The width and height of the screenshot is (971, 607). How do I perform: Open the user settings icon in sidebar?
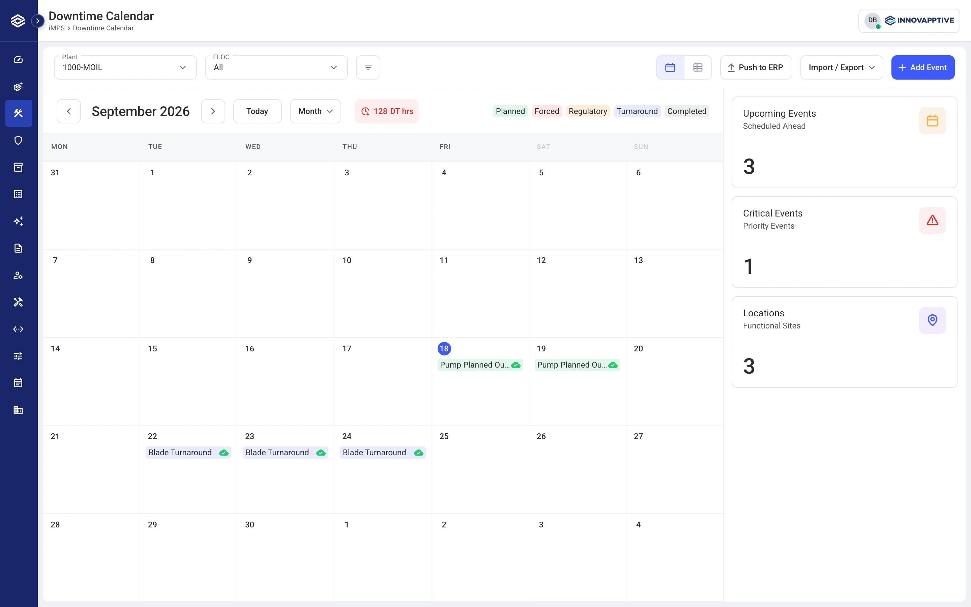tap(18, 275)
